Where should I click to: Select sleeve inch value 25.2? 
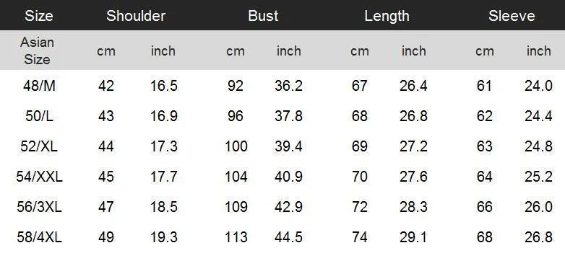[x=538, y=177]
